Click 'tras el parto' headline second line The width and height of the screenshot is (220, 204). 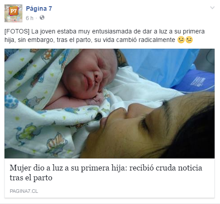point(31,178)
